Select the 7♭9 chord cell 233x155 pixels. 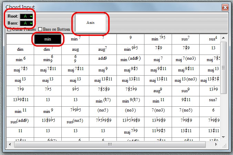click(x=20, y=91)
